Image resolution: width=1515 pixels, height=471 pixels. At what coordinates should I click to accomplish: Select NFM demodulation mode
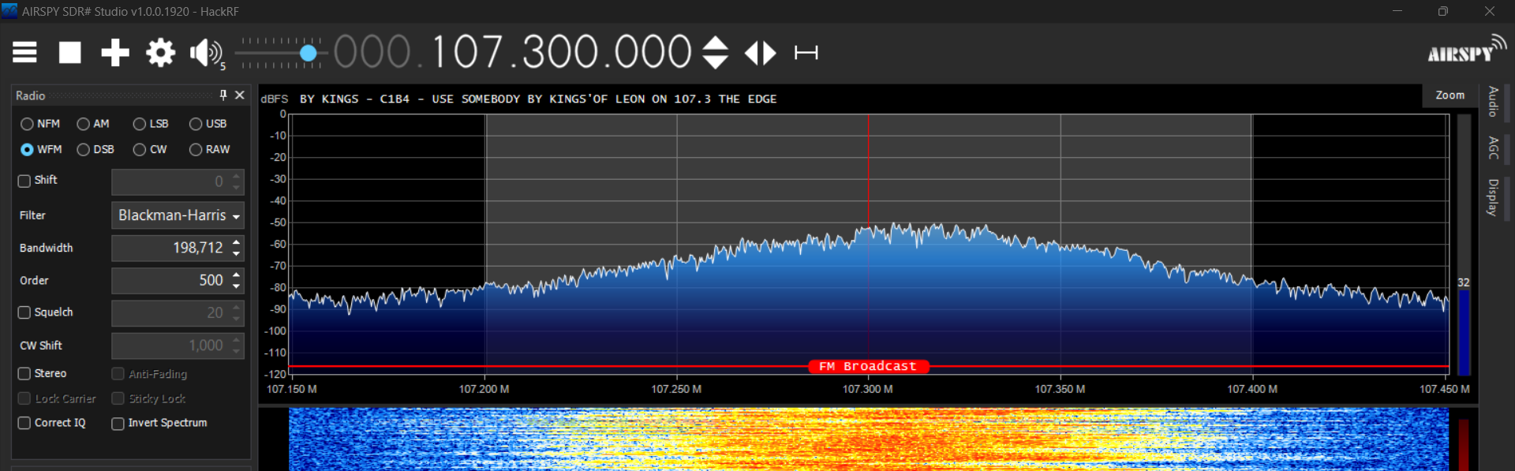pos(40,124)
